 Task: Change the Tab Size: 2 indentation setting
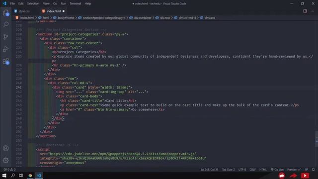pyautogui.click(x=228, y=170)
